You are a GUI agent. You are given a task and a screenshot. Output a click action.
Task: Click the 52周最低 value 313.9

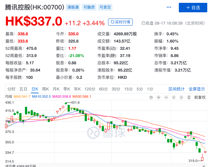point(32,56)
